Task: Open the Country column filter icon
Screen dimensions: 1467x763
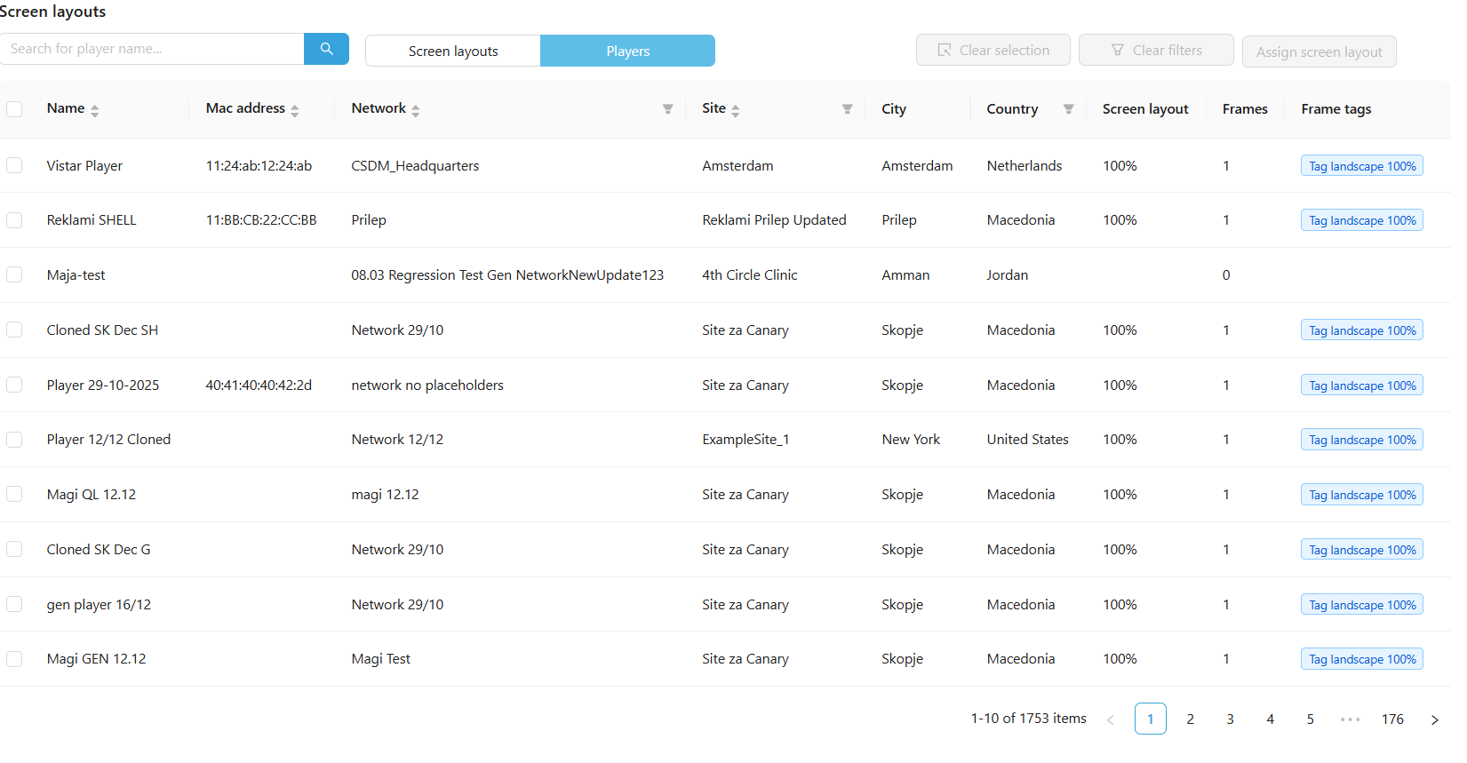Action: click(x=1068, y=109)
